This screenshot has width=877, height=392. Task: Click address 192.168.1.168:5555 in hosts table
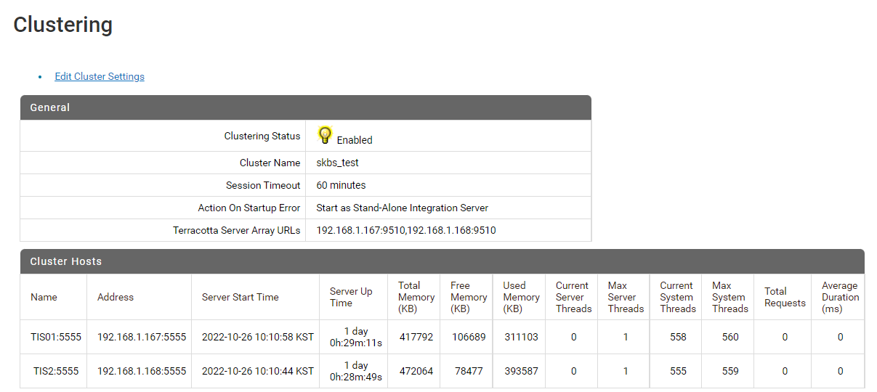click(x=142, y=371)
